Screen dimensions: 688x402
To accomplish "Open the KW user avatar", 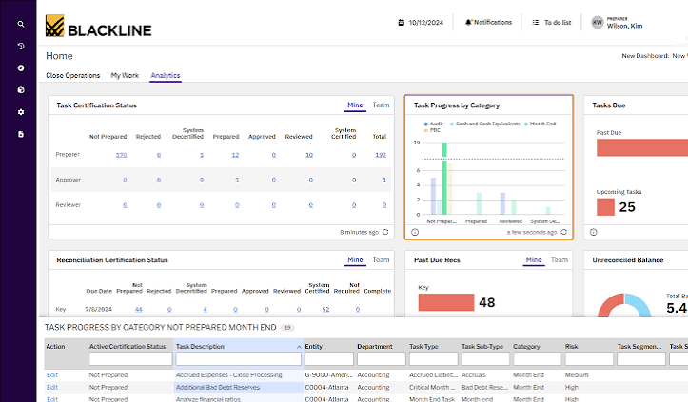I will point(598,23).
